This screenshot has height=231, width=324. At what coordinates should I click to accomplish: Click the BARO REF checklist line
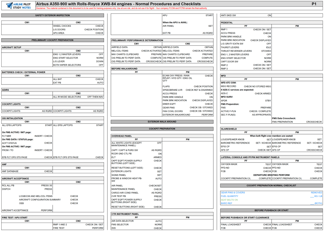coord(227,203)
